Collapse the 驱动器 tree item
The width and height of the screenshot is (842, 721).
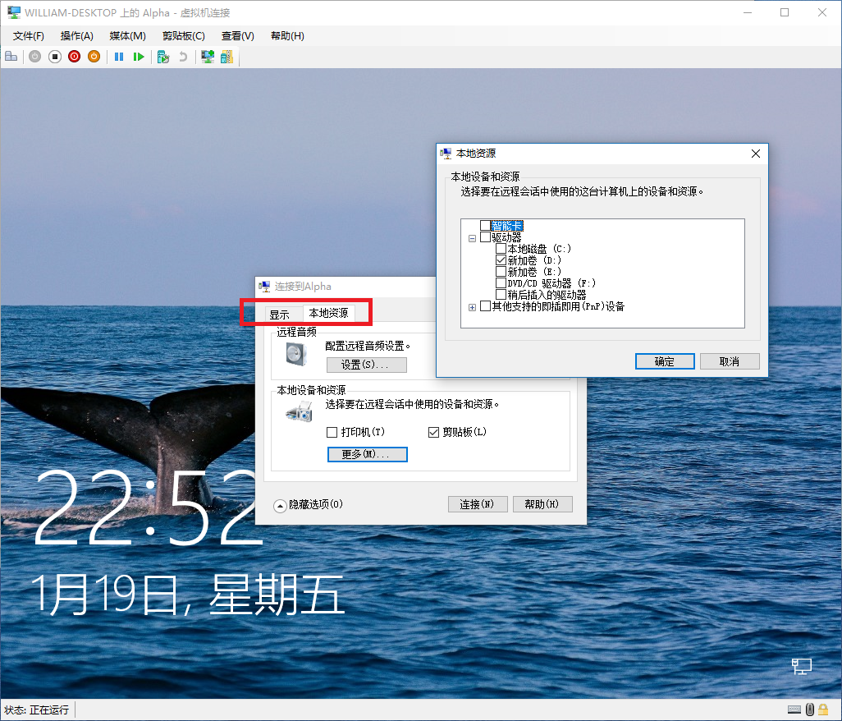pos(473,237)
